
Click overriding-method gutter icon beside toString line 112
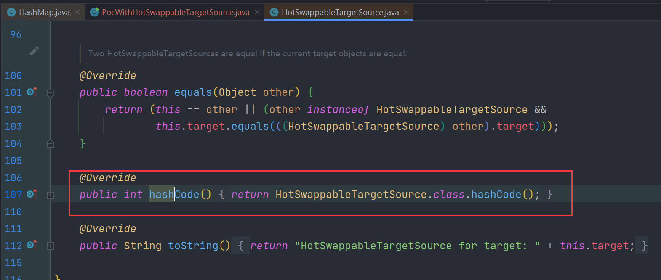click(x=32, y=245)
